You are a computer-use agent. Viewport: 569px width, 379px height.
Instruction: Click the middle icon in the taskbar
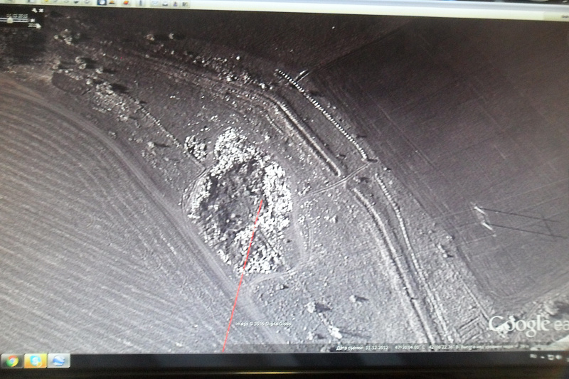point(36,361)
